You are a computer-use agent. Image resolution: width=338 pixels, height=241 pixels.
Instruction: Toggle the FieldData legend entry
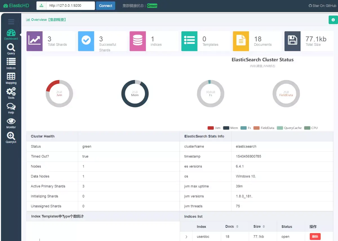[264, 128]
